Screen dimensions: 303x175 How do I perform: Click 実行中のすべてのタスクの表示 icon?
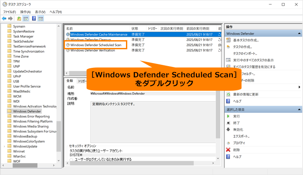coord(229,60)
